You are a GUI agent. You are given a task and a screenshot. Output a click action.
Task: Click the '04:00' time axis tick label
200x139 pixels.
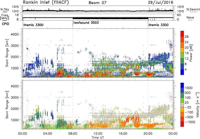pyautogui.click(x=48, y=134)
